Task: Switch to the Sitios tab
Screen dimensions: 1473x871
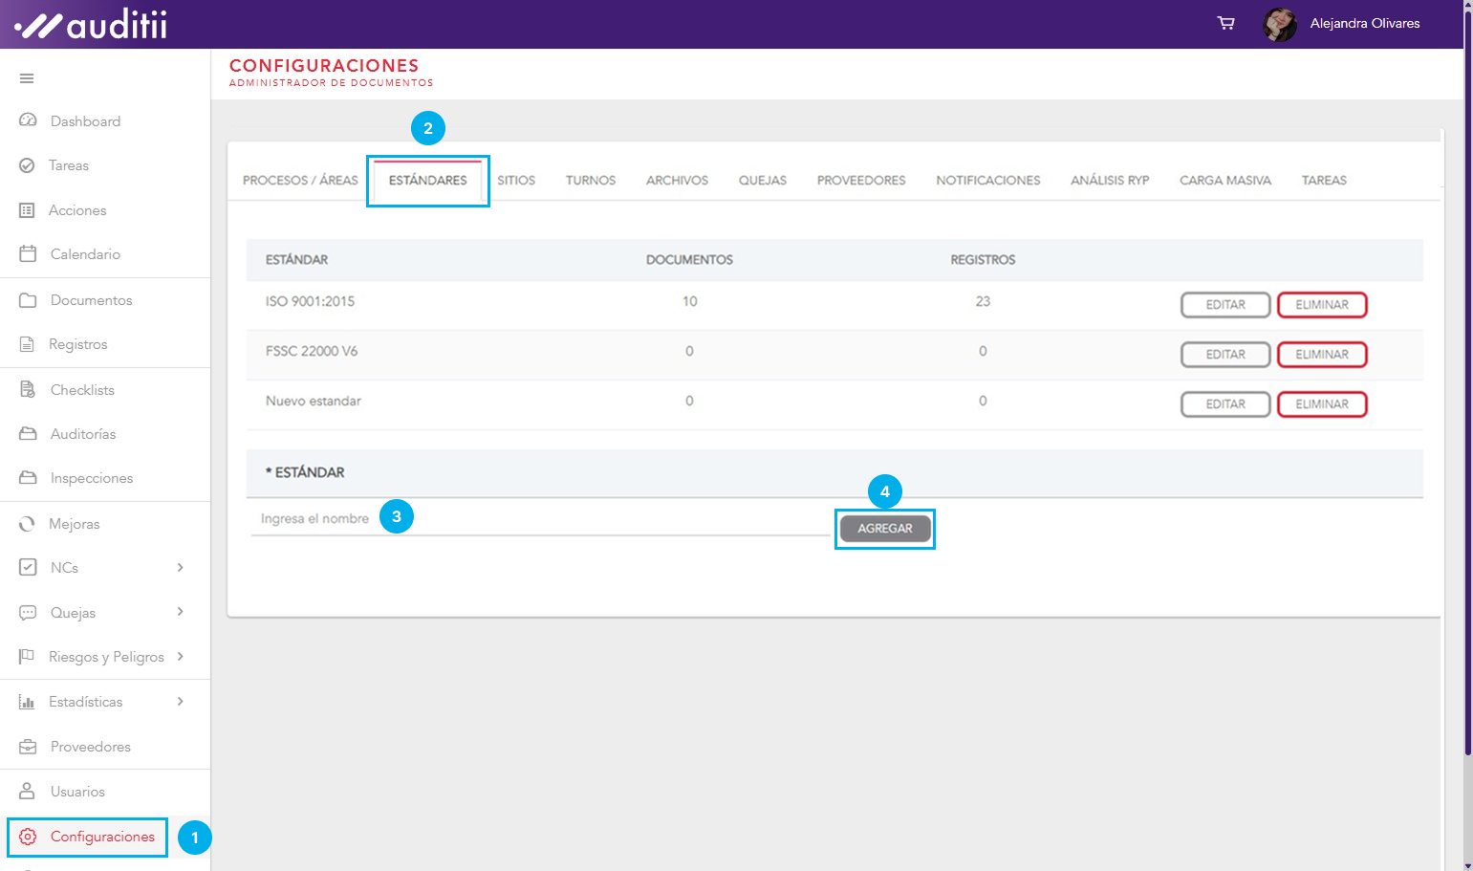Action: (516, 181)
